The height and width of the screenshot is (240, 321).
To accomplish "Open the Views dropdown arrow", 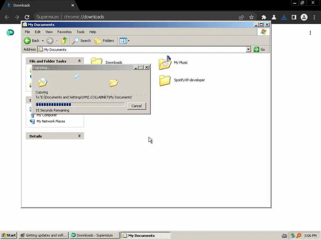I will click(x=129, y=41).
